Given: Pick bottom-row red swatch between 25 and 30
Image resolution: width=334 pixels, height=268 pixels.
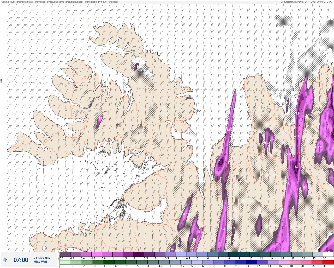Looking at the screenshot, I should point(318,262).
